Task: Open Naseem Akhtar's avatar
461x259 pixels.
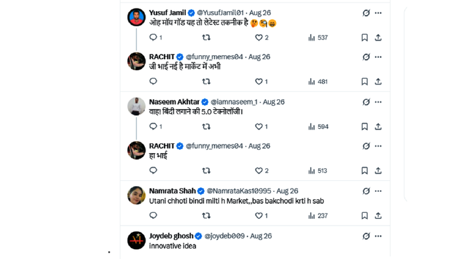Action: [136, 106]
